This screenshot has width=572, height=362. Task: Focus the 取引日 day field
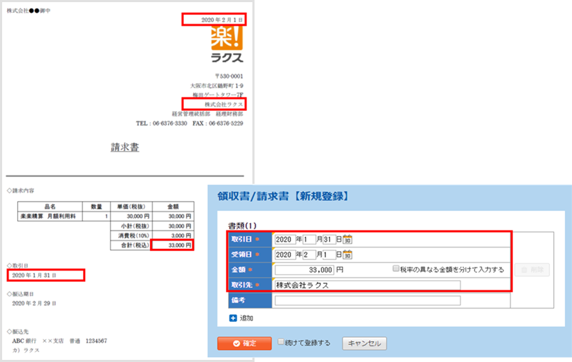click(329, 240)
